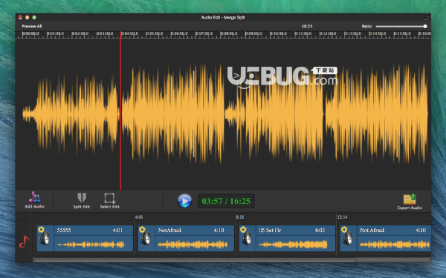Click the 0:05:00.0 mark on the time ruler

(x=155, y=34)
